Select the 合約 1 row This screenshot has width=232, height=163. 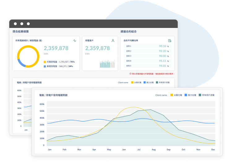click(x=148, y=46)
